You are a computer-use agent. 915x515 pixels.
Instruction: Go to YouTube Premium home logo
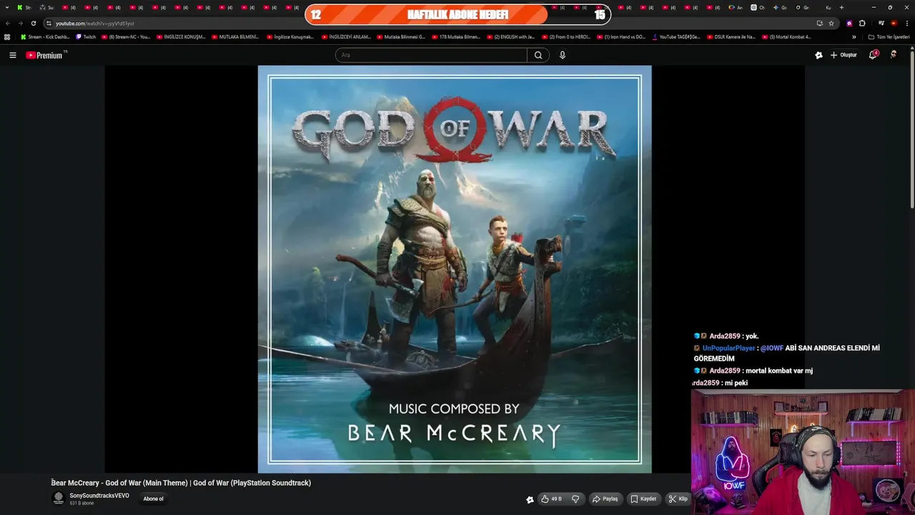click(x=46, y=55)
